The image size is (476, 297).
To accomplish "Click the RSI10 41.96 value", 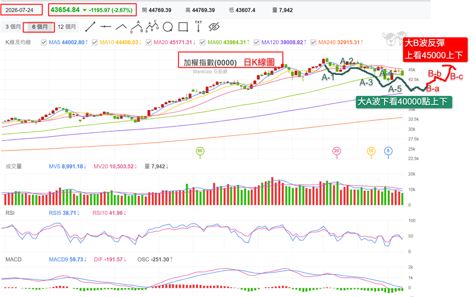I will pos(109,213).
